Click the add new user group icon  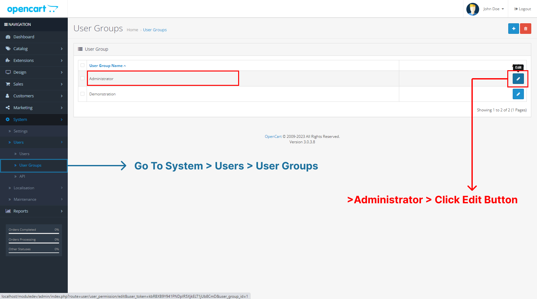pos(514,28)
